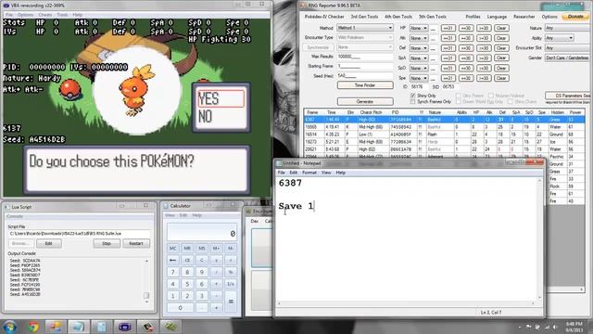
Task: Open the Method dropdown in RNG Reporter
Action: pos(365,28)
